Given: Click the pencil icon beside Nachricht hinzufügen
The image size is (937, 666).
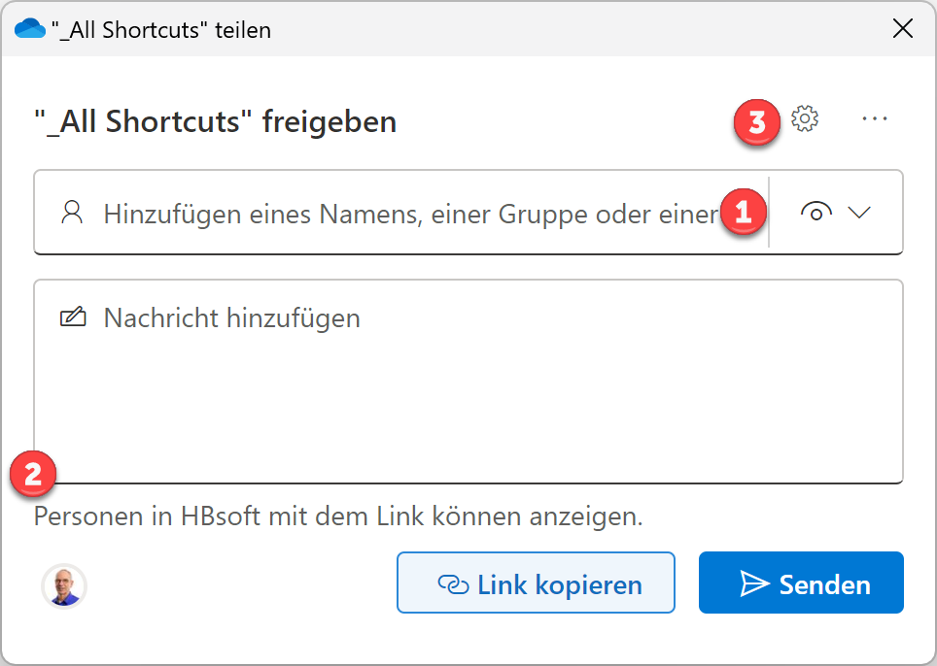Looking at the screenshot, I should 73,316.
